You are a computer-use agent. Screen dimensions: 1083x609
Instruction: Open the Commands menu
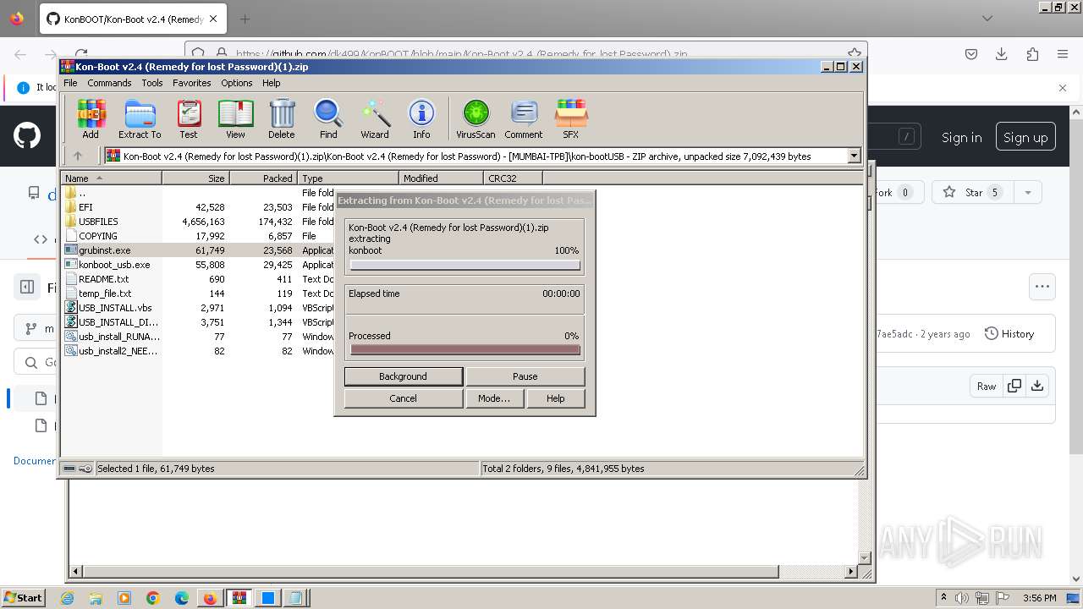109,83
